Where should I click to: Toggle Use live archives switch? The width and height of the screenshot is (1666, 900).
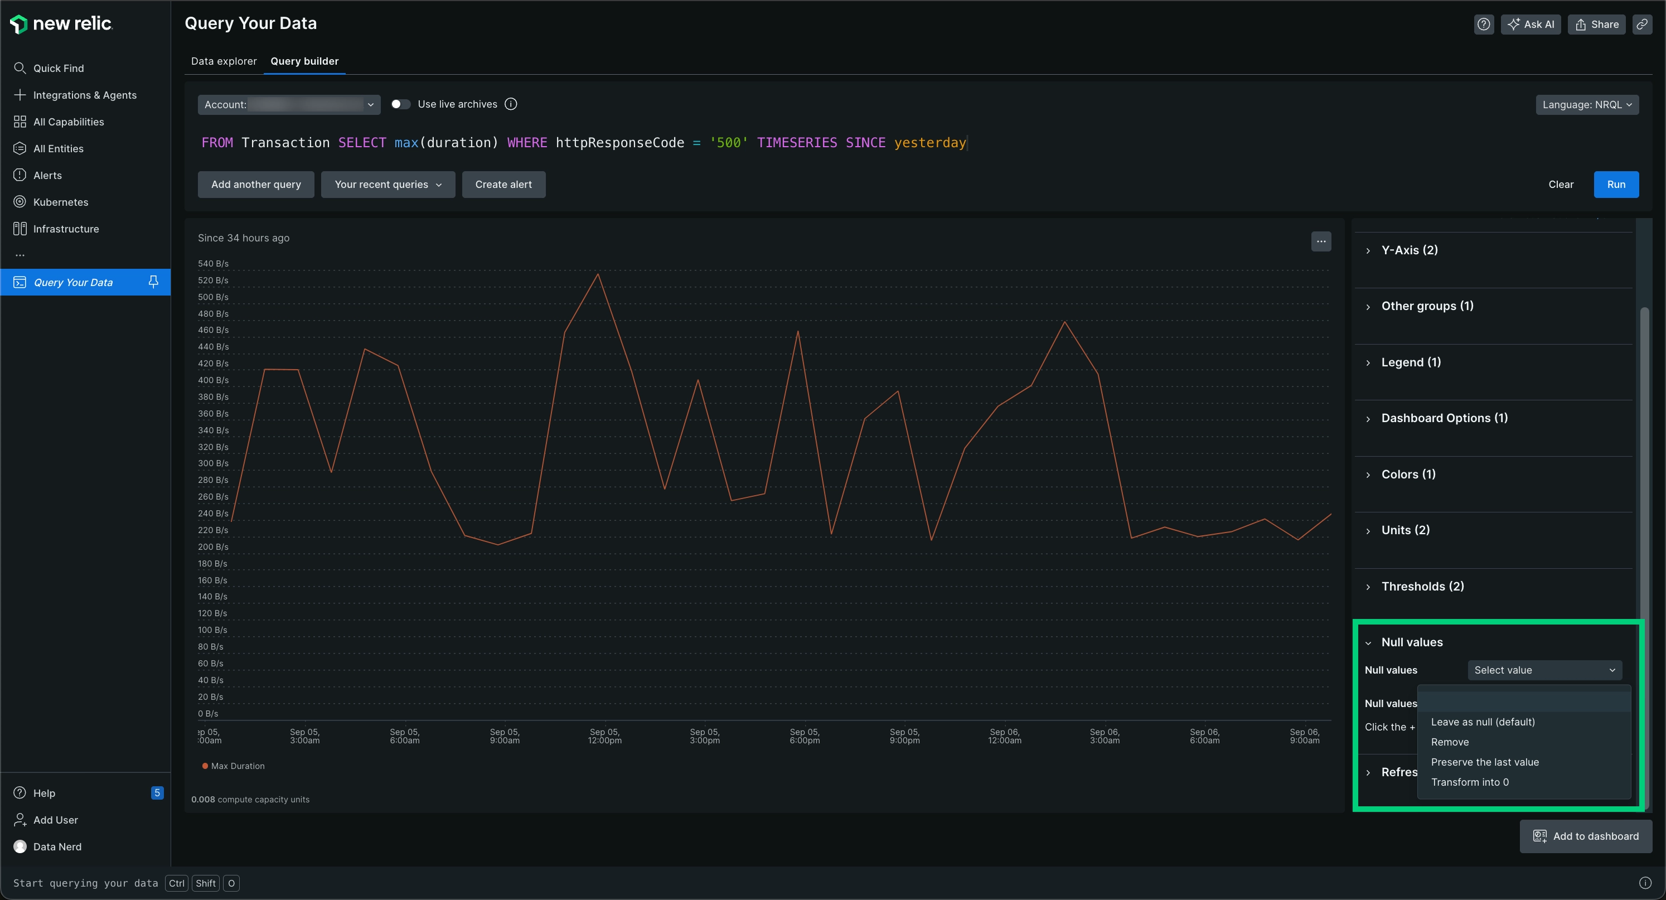(400, 104)
